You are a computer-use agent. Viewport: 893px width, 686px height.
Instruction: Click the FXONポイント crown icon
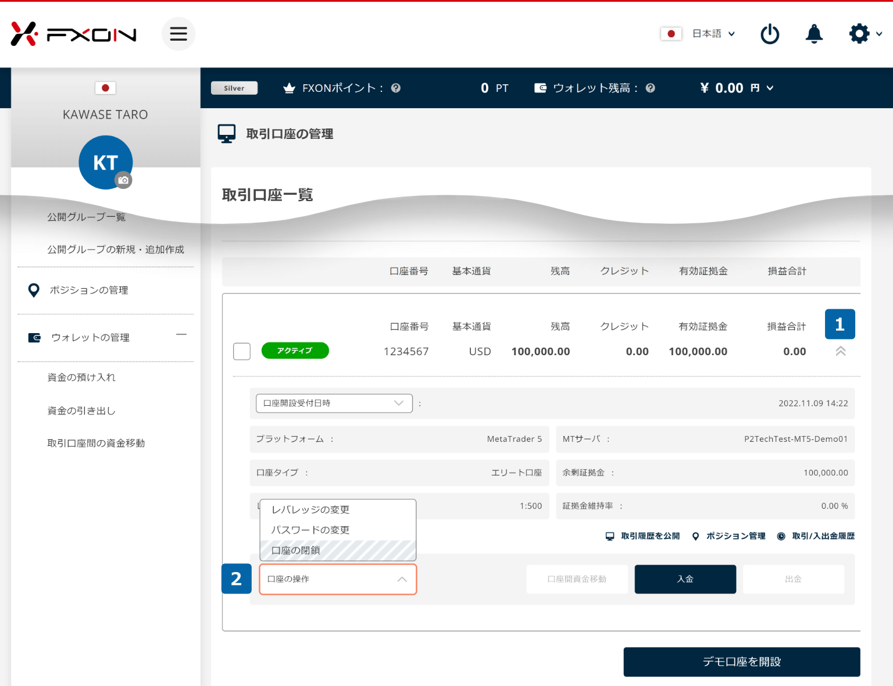pos(289,88)
